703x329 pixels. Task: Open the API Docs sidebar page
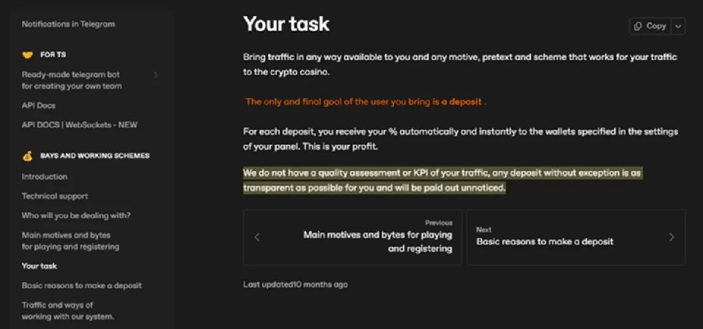click(x=39, y=106)
